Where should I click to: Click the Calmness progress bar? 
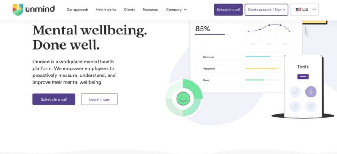coord(263,57)
